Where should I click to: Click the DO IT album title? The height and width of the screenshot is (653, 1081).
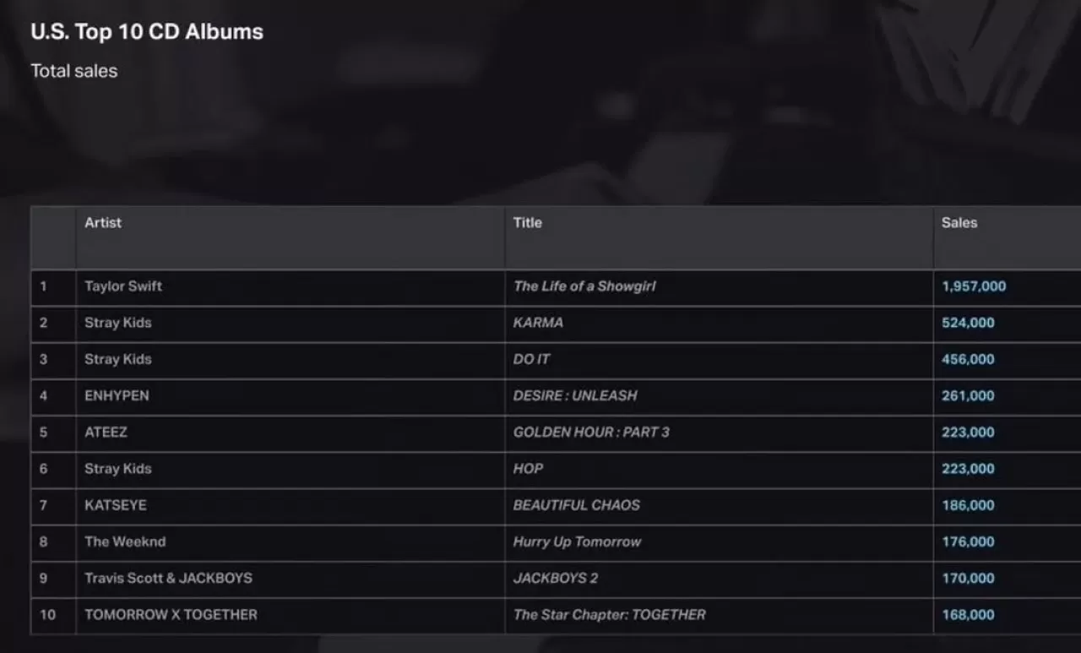531,359
